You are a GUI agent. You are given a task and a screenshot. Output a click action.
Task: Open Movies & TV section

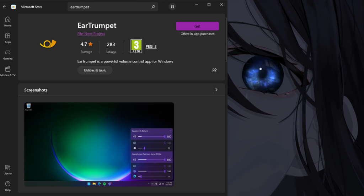pyautogui.click(x=8, y=71)
